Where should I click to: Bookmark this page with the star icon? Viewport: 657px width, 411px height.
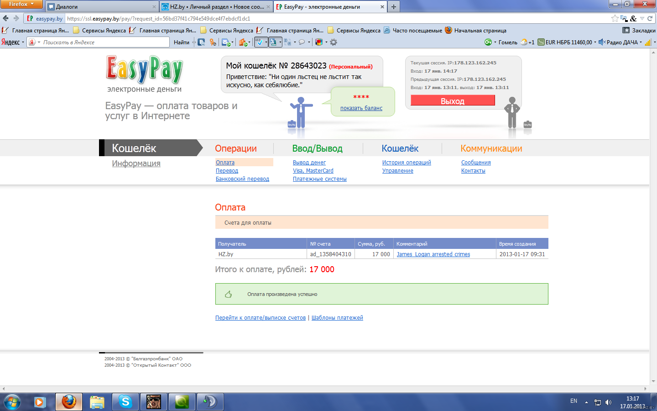pyautogui.click(x=615, y=18)
